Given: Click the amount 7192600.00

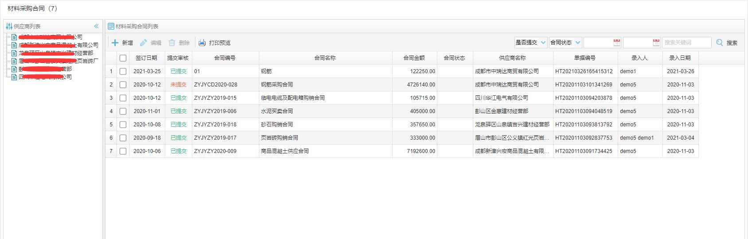Looking at the screenshot, I should click(x=421, y=151).
